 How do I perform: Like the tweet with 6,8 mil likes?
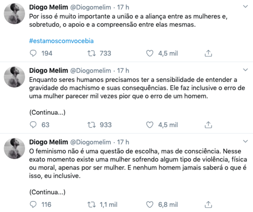click(150, 204)
